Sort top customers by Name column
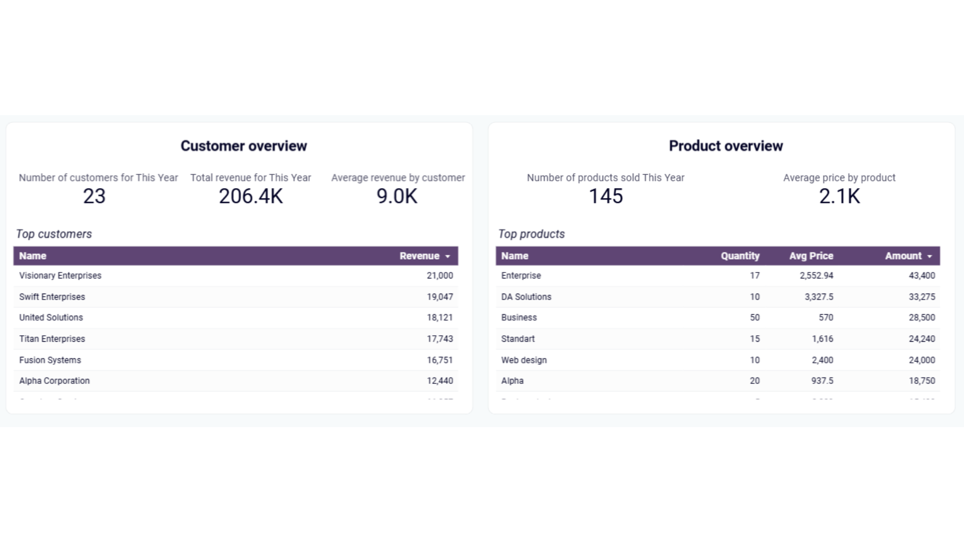The height and width of the screenshot is (542, 964). pos(33,256)
